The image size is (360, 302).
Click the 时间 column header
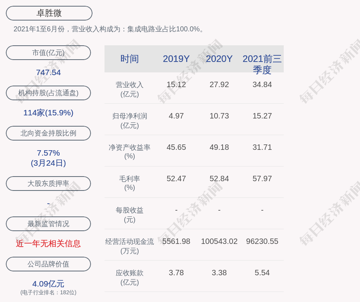(130, 59)
